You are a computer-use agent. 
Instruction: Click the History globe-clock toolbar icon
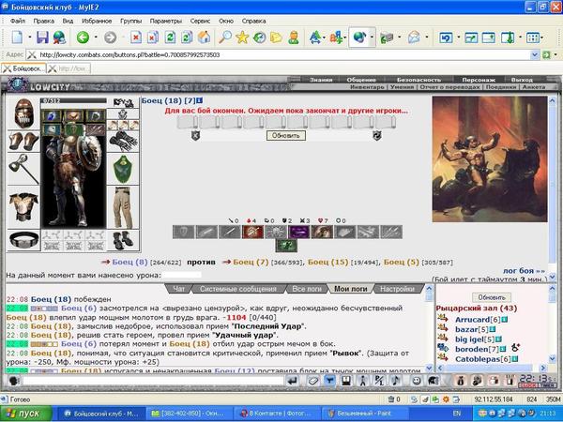[259, 38]
